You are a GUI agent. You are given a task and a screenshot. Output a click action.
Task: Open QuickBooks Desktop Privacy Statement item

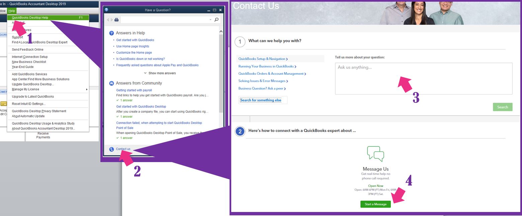(x=39, y=111)
